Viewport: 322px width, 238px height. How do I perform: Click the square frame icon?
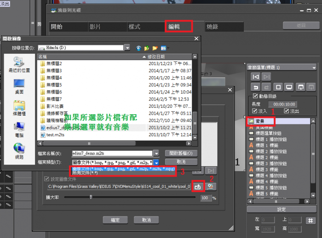(x=278, y=87)
